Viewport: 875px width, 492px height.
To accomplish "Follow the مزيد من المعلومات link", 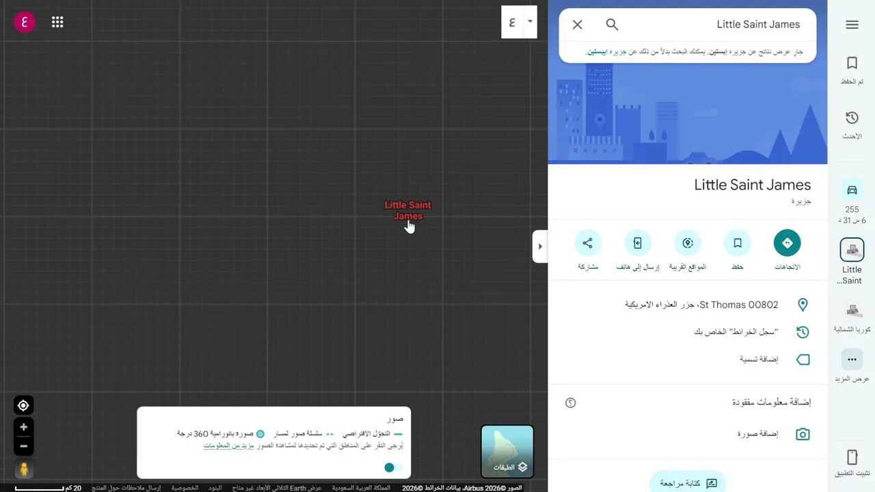I will (x=229, y=446).
